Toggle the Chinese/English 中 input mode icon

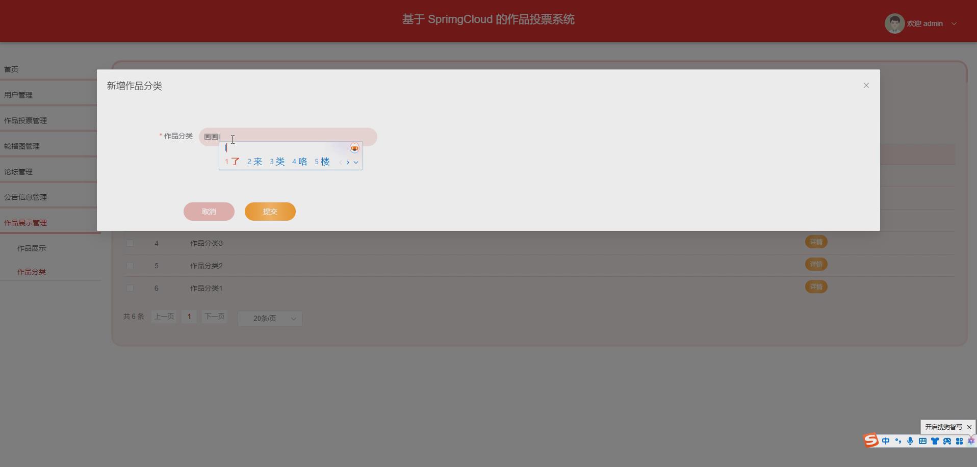click(886, 441)
